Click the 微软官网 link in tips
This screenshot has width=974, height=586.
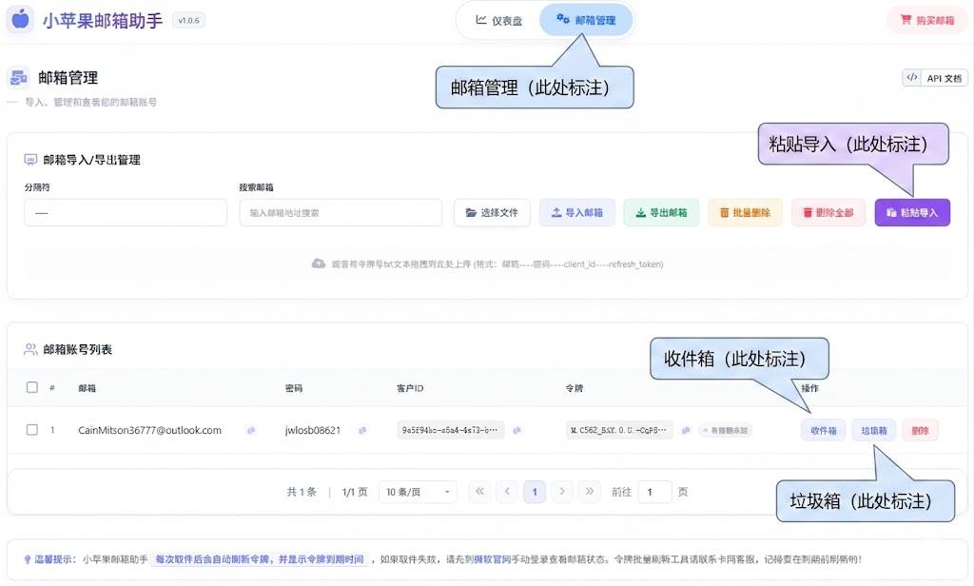coord(492,559)
